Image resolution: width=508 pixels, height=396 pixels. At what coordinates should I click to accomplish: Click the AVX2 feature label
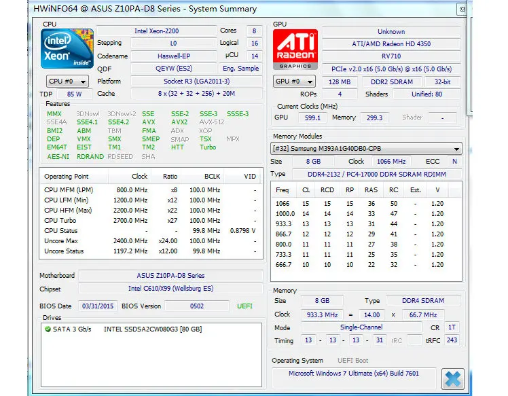[x=179, y=122]
